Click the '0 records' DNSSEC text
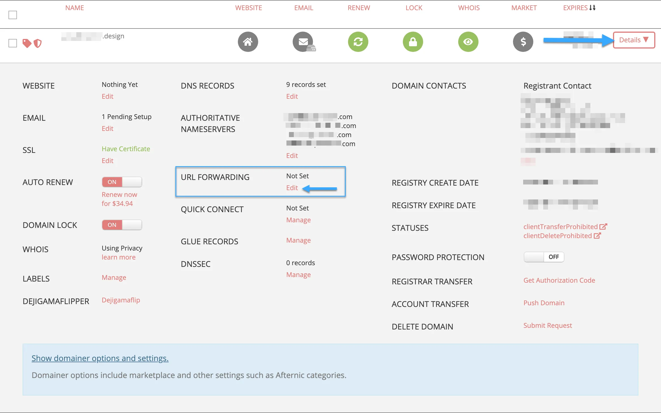This screenshot has width=661, height=413. click(300, 263)
